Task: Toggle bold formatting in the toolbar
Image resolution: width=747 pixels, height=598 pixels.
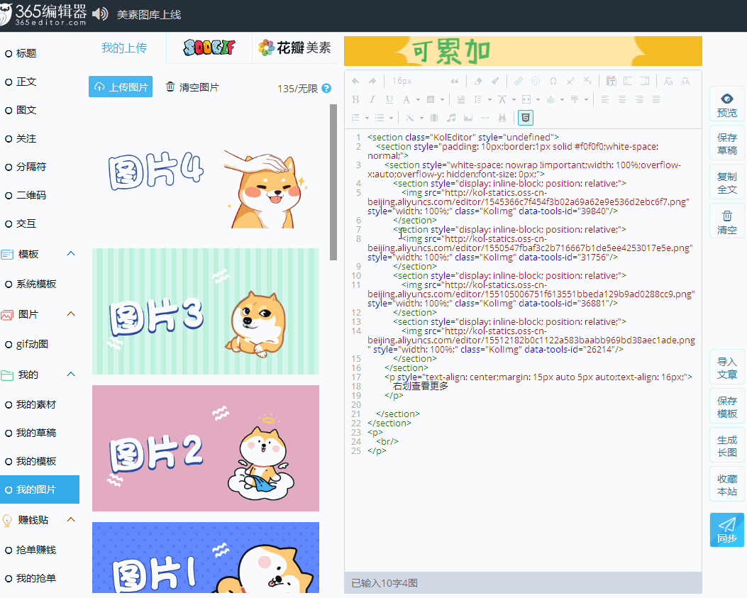Action: click(x=357, y=99)
